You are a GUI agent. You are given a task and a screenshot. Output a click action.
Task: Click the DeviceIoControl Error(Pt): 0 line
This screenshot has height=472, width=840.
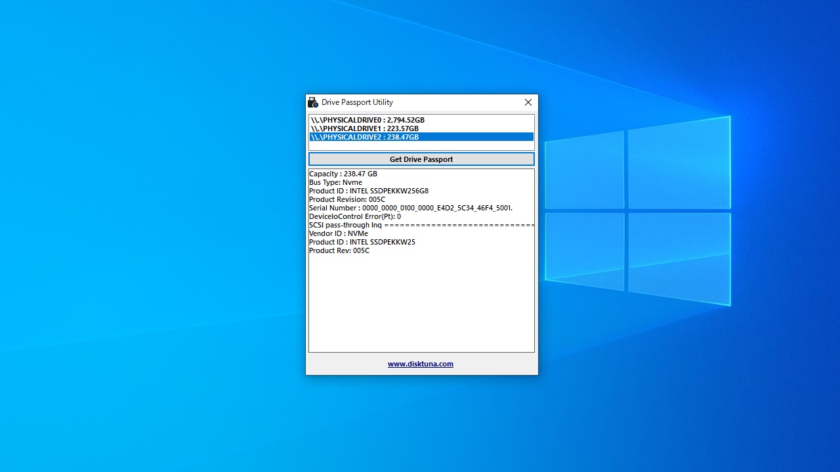tap(355, 216)
